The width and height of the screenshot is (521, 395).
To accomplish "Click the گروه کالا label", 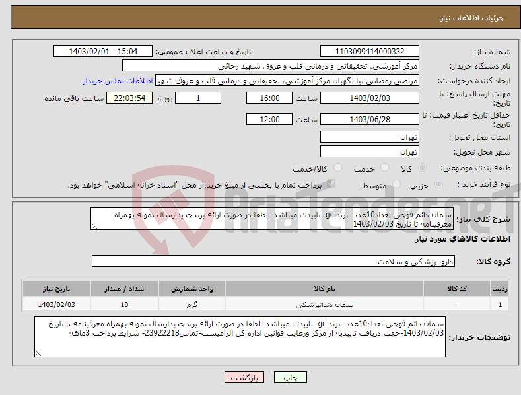I will click(x=493, y=262).
